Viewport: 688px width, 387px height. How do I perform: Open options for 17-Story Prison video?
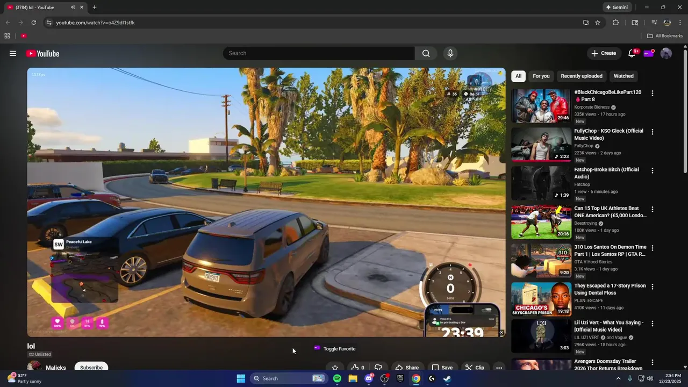point(653,286)
